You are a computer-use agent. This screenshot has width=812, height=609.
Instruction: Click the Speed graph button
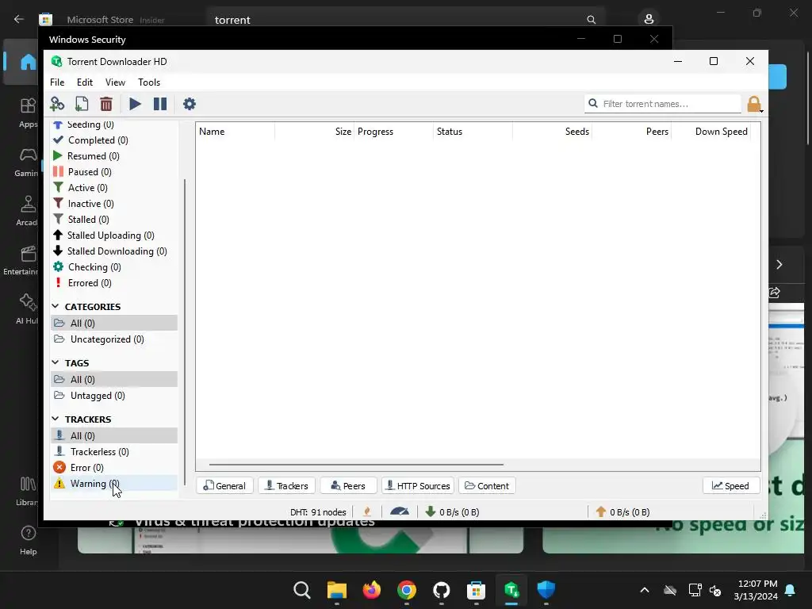tap(730, 486)
